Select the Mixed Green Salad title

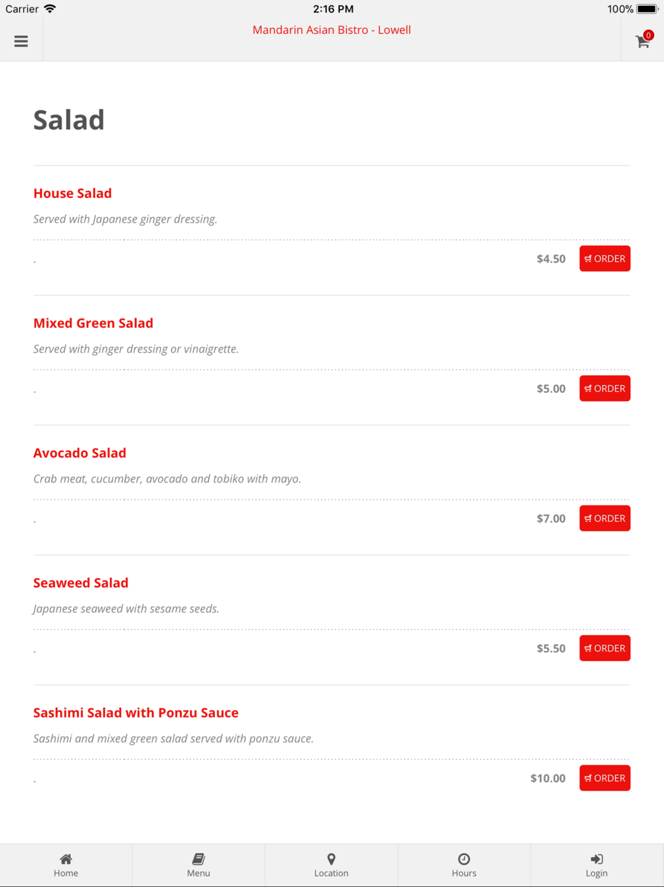(93, 323)
